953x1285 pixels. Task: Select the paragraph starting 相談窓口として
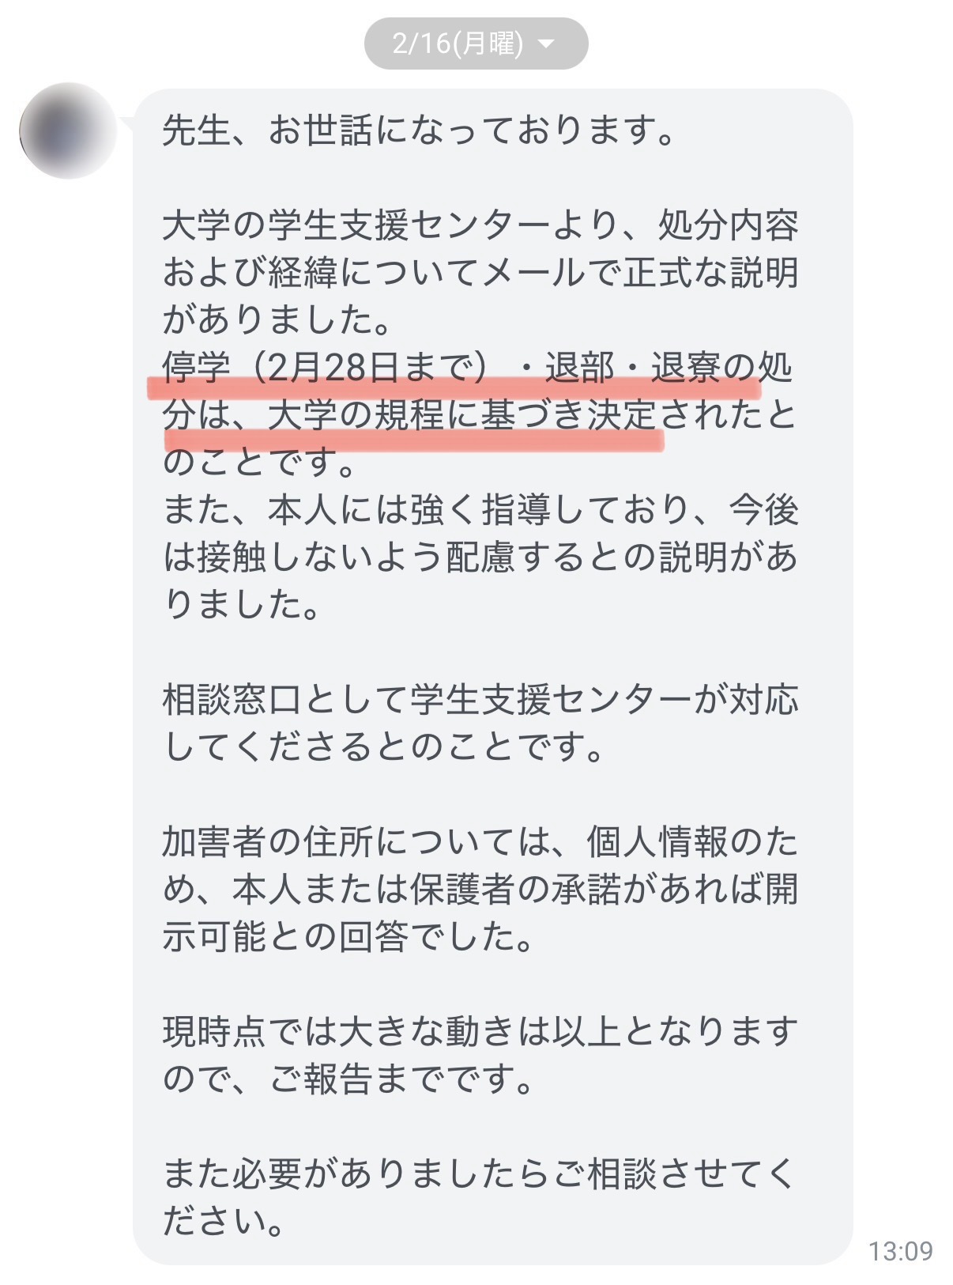(x=480, y=724)
